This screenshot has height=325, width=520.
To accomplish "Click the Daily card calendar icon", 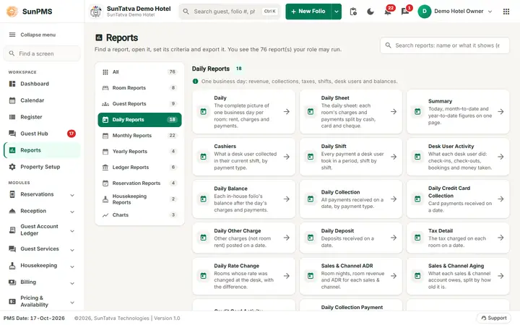I will (203, 112).
